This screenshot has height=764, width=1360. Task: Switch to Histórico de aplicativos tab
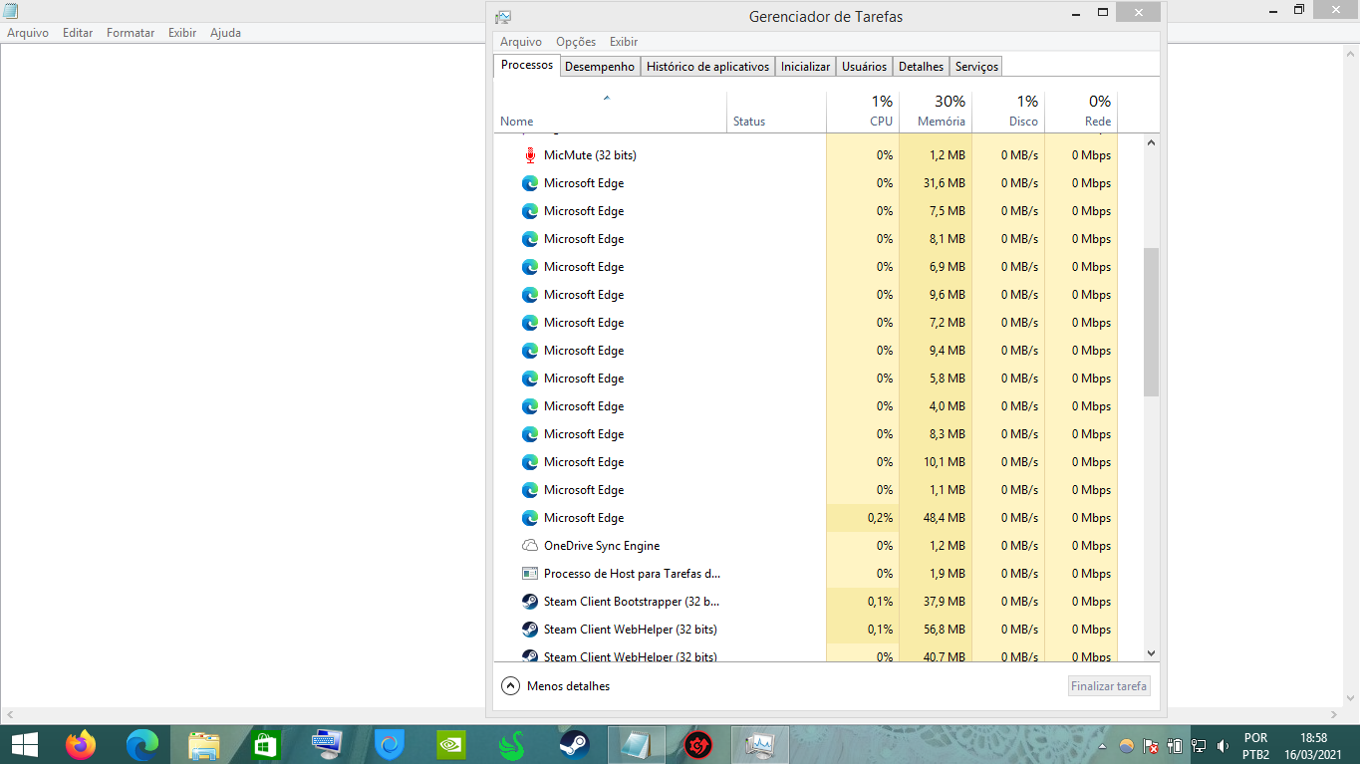click(708, 67)
